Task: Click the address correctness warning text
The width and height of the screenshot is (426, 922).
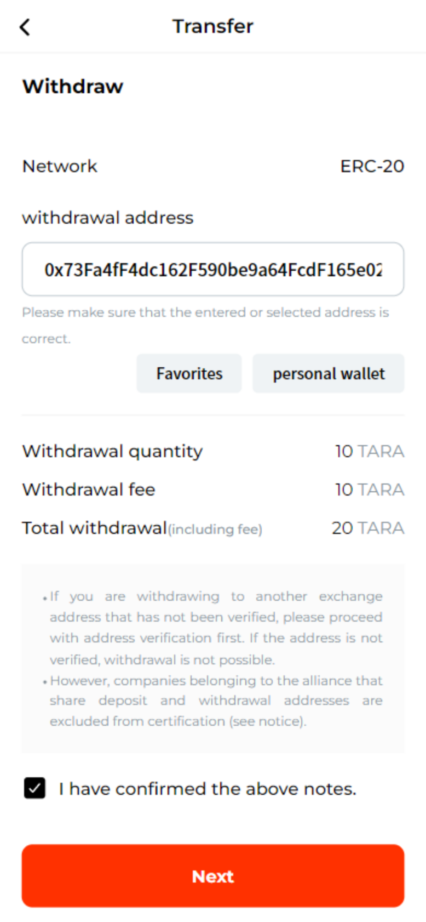Action: click(x=205, y=313)
